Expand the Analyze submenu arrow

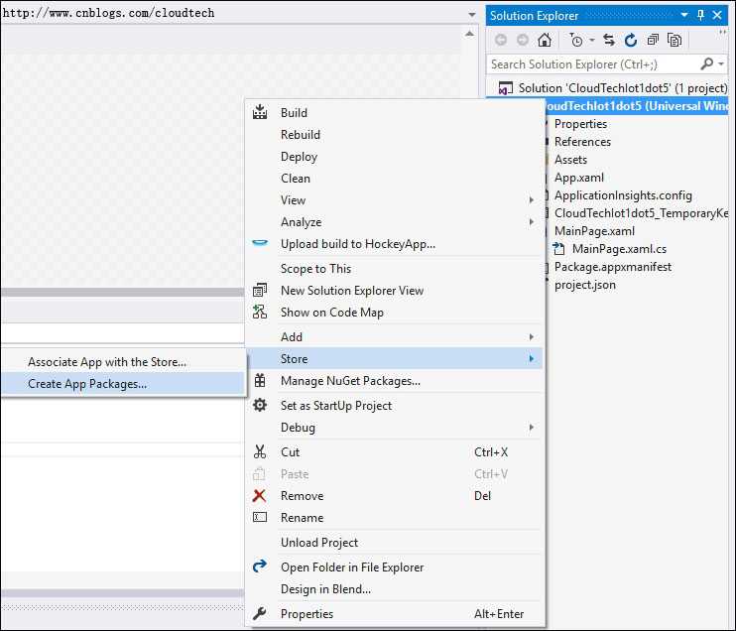click(x=532, y=221)
